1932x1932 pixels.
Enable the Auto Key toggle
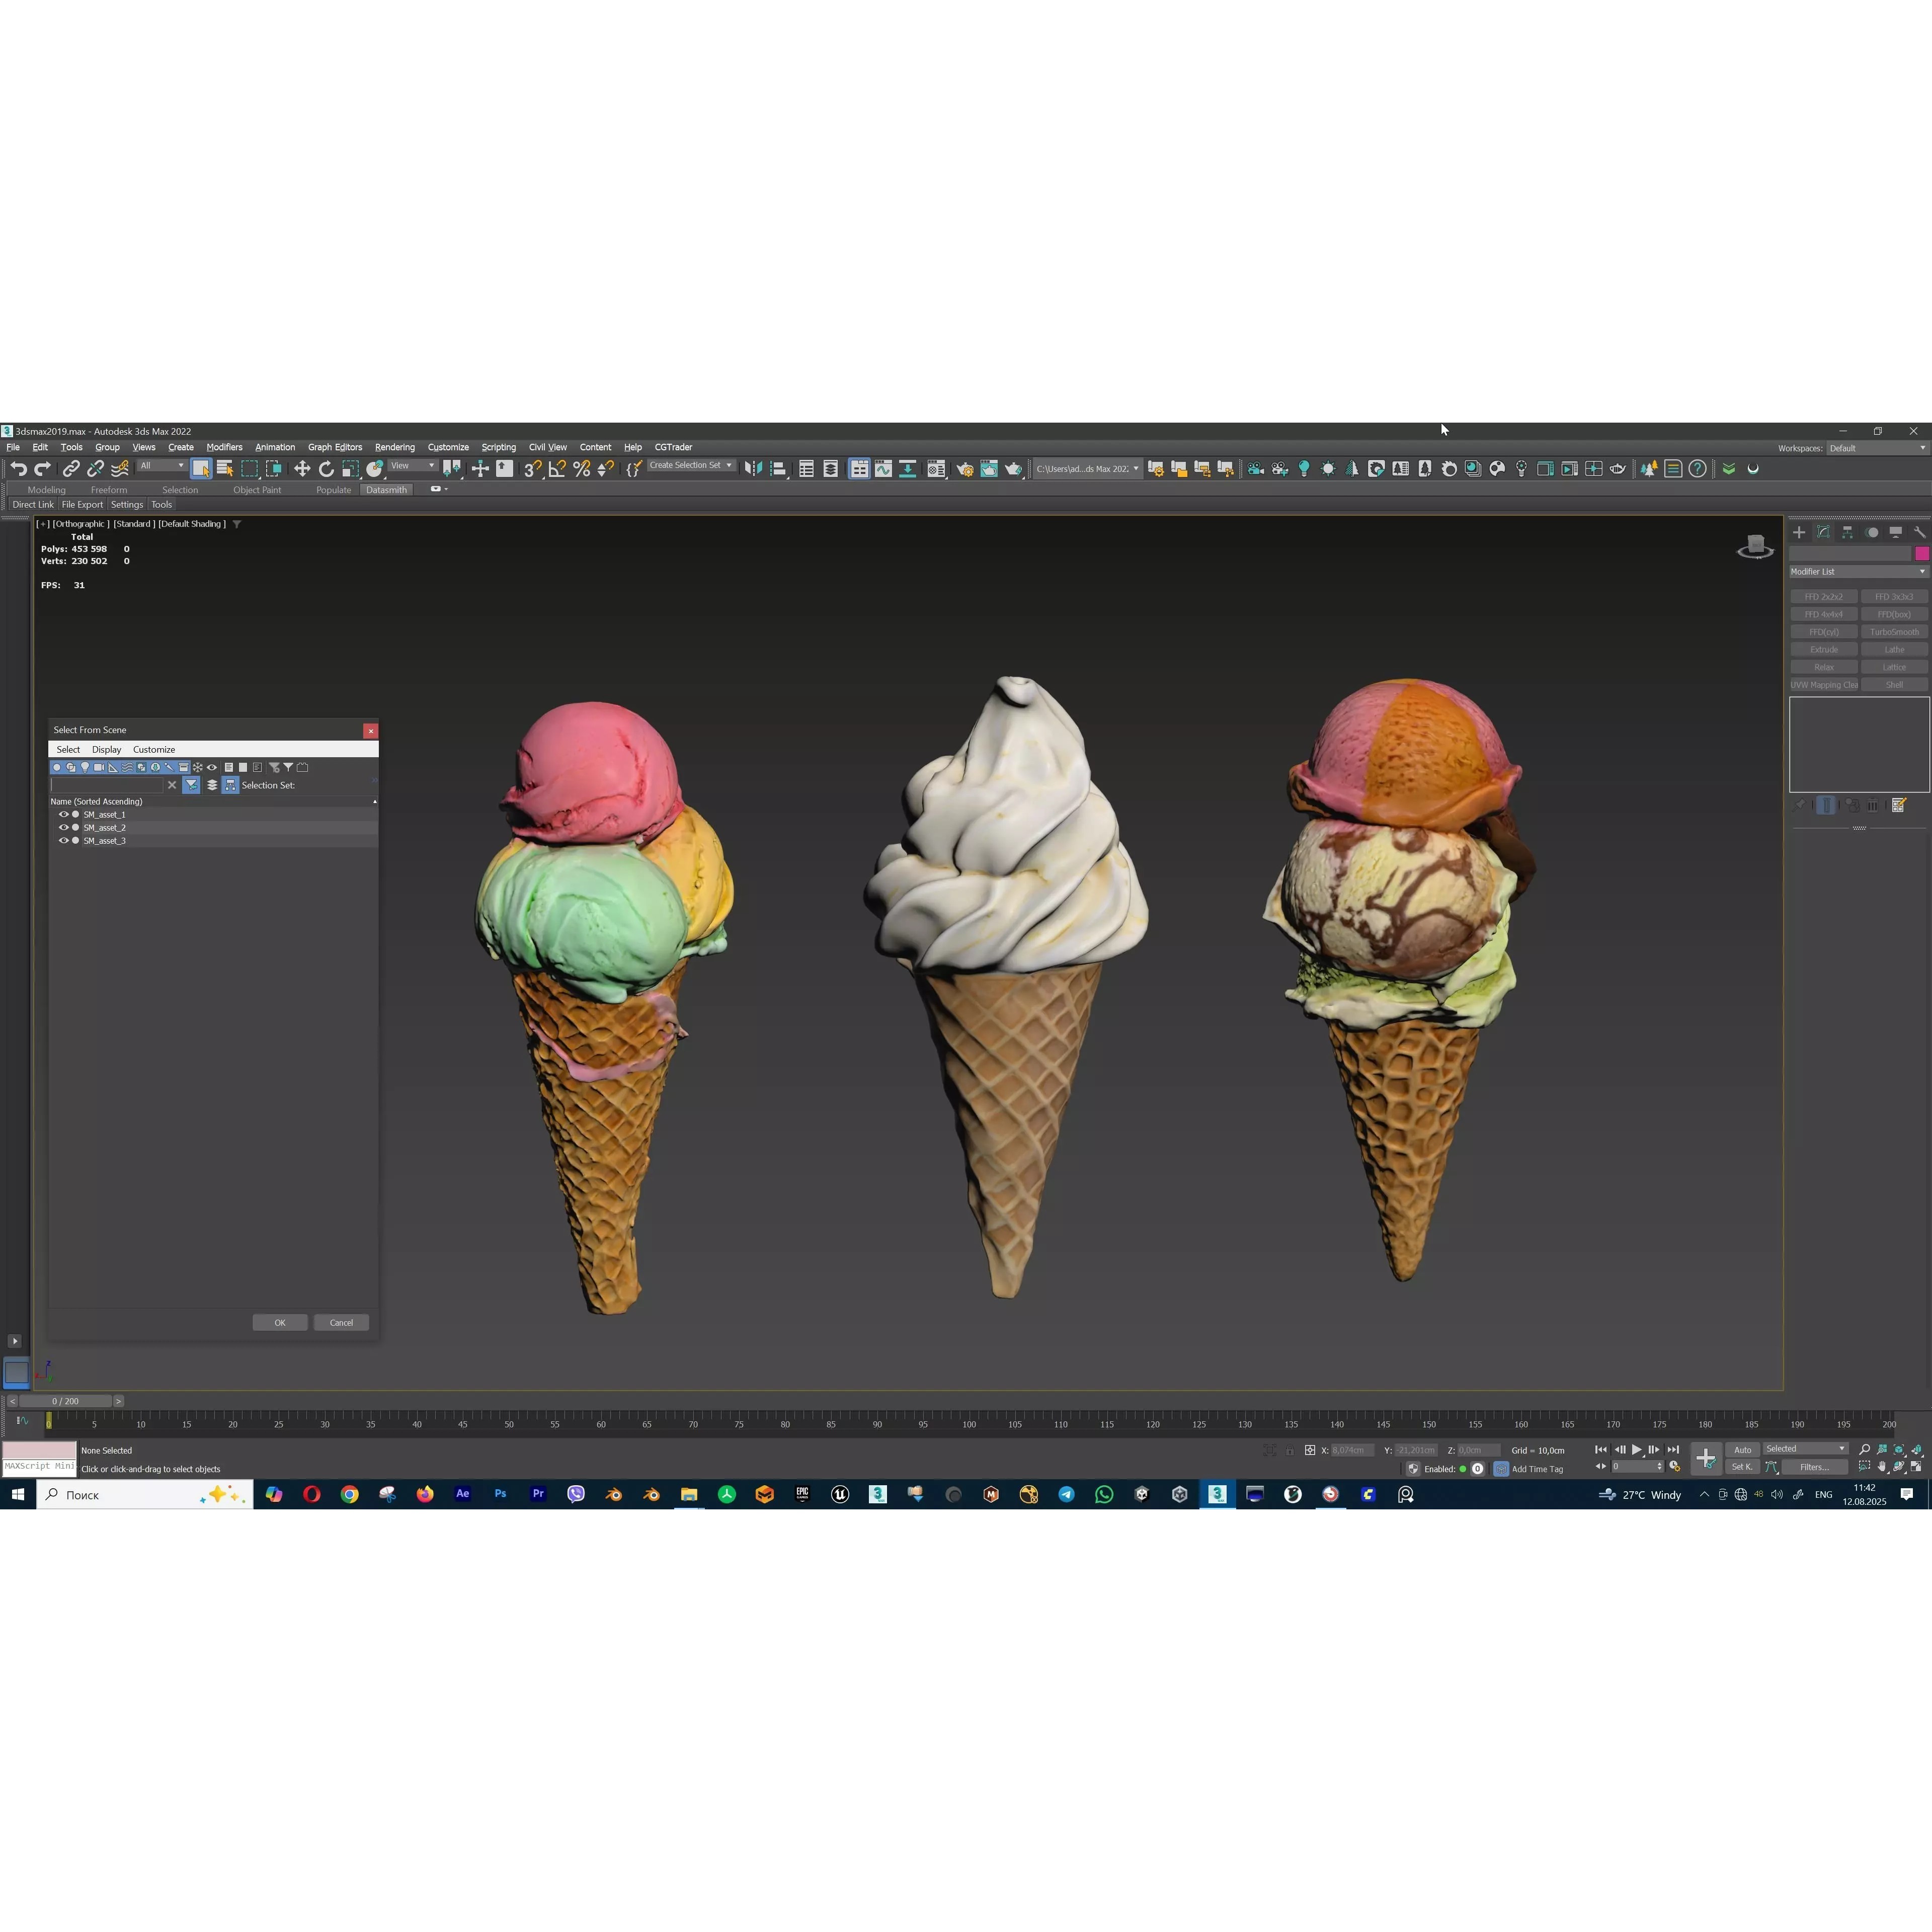click(x=1743, y=1450)
